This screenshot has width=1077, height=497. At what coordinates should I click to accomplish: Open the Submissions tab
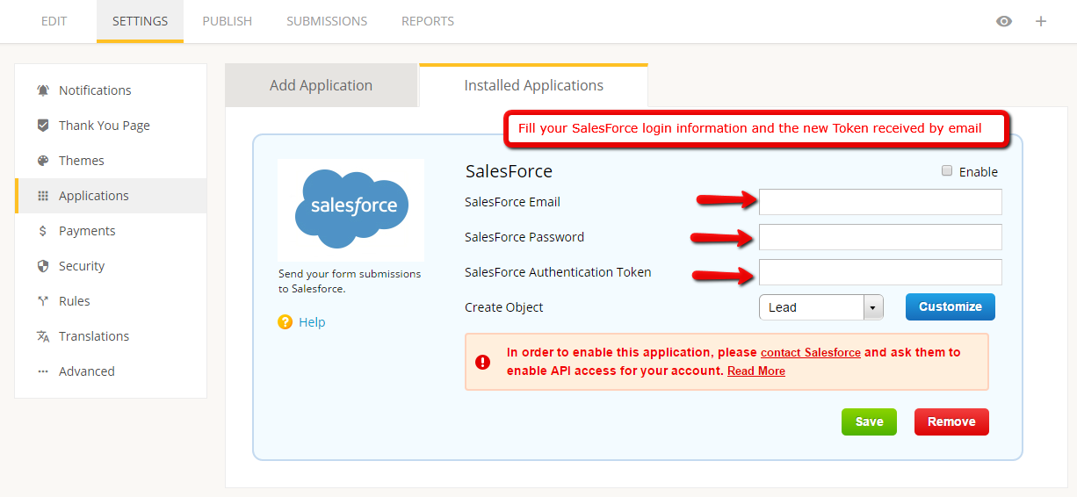coord(327,21)
